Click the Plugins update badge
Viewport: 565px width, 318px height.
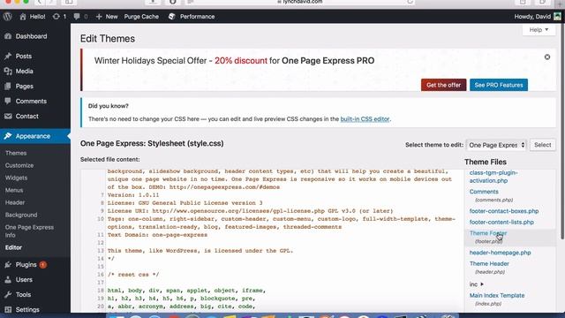pos(43,265)
